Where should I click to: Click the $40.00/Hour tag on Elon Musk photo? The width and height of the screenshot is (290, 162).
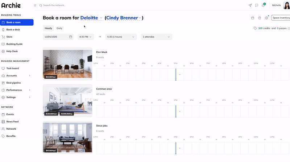coord(51,77)
